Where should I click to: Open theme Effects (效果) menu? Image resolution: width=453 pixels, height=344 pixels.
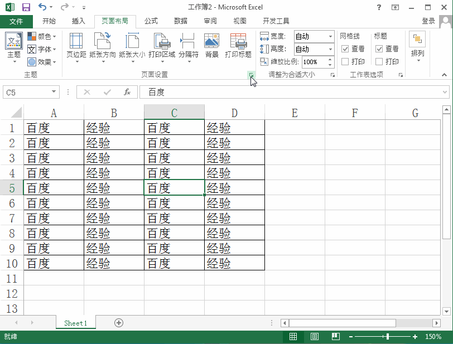click(42, 62)
